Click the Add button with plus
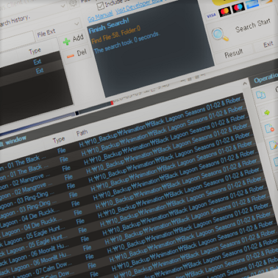Screen dimensions: 278x278 point(73,39)
